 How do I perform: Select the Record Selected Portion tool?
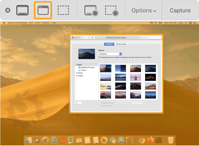click(x=112, y=11)
